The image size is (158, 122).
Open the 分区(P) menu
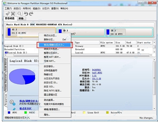coord(46,8)
